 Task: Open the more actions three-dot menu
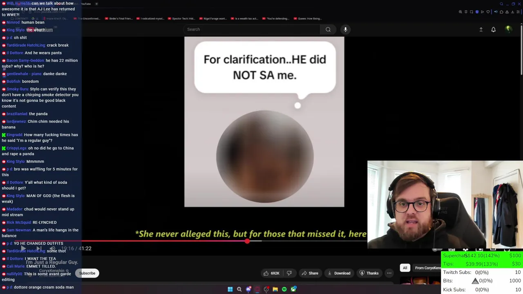[x=389, y=273]
